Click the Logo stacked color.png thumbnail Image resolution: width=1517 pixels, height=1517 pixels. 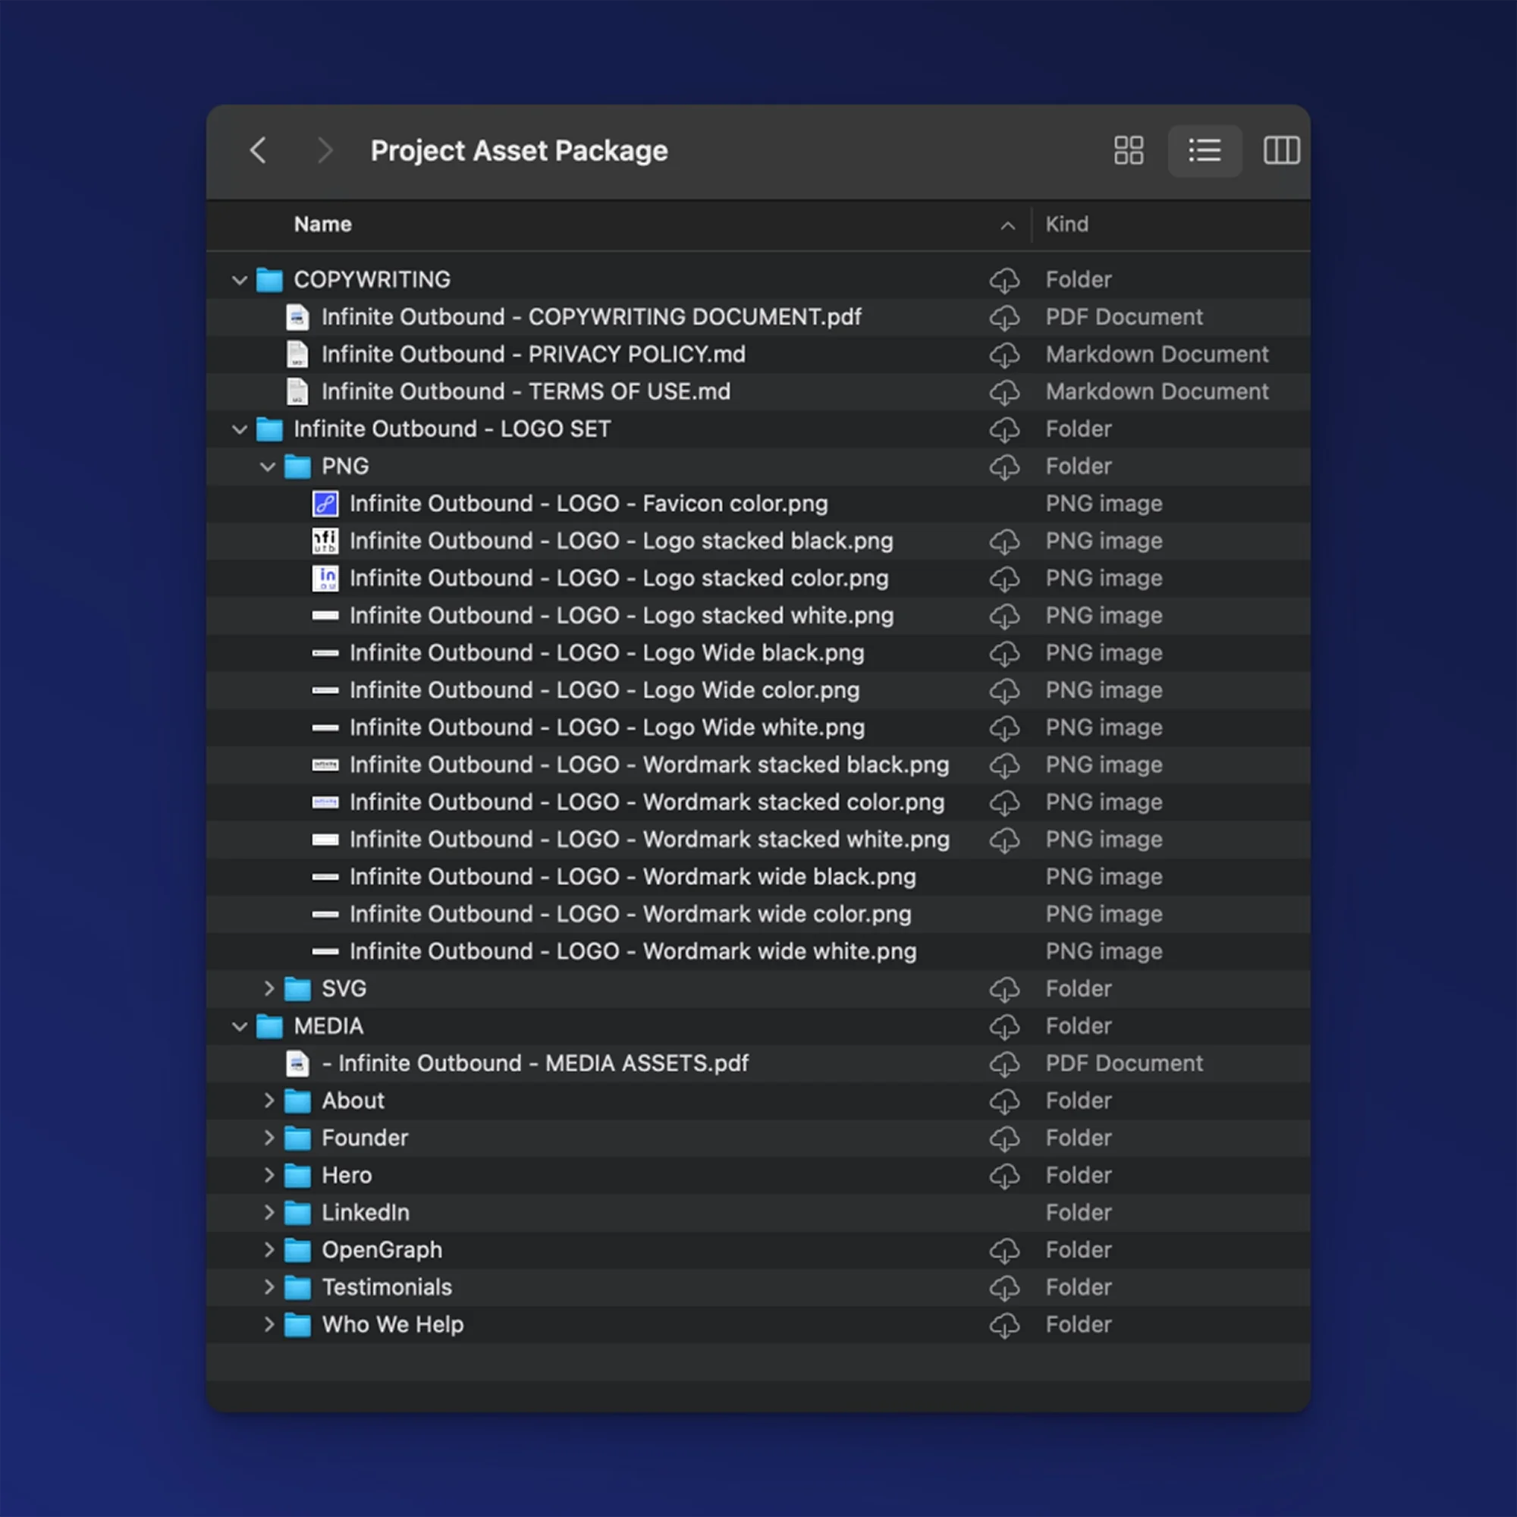click(x=325, y=578)
